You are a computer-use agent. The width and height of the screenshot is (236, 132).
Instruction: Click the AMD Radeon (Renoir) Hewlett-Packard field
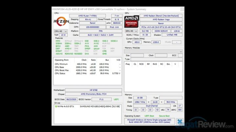(161, 16)
